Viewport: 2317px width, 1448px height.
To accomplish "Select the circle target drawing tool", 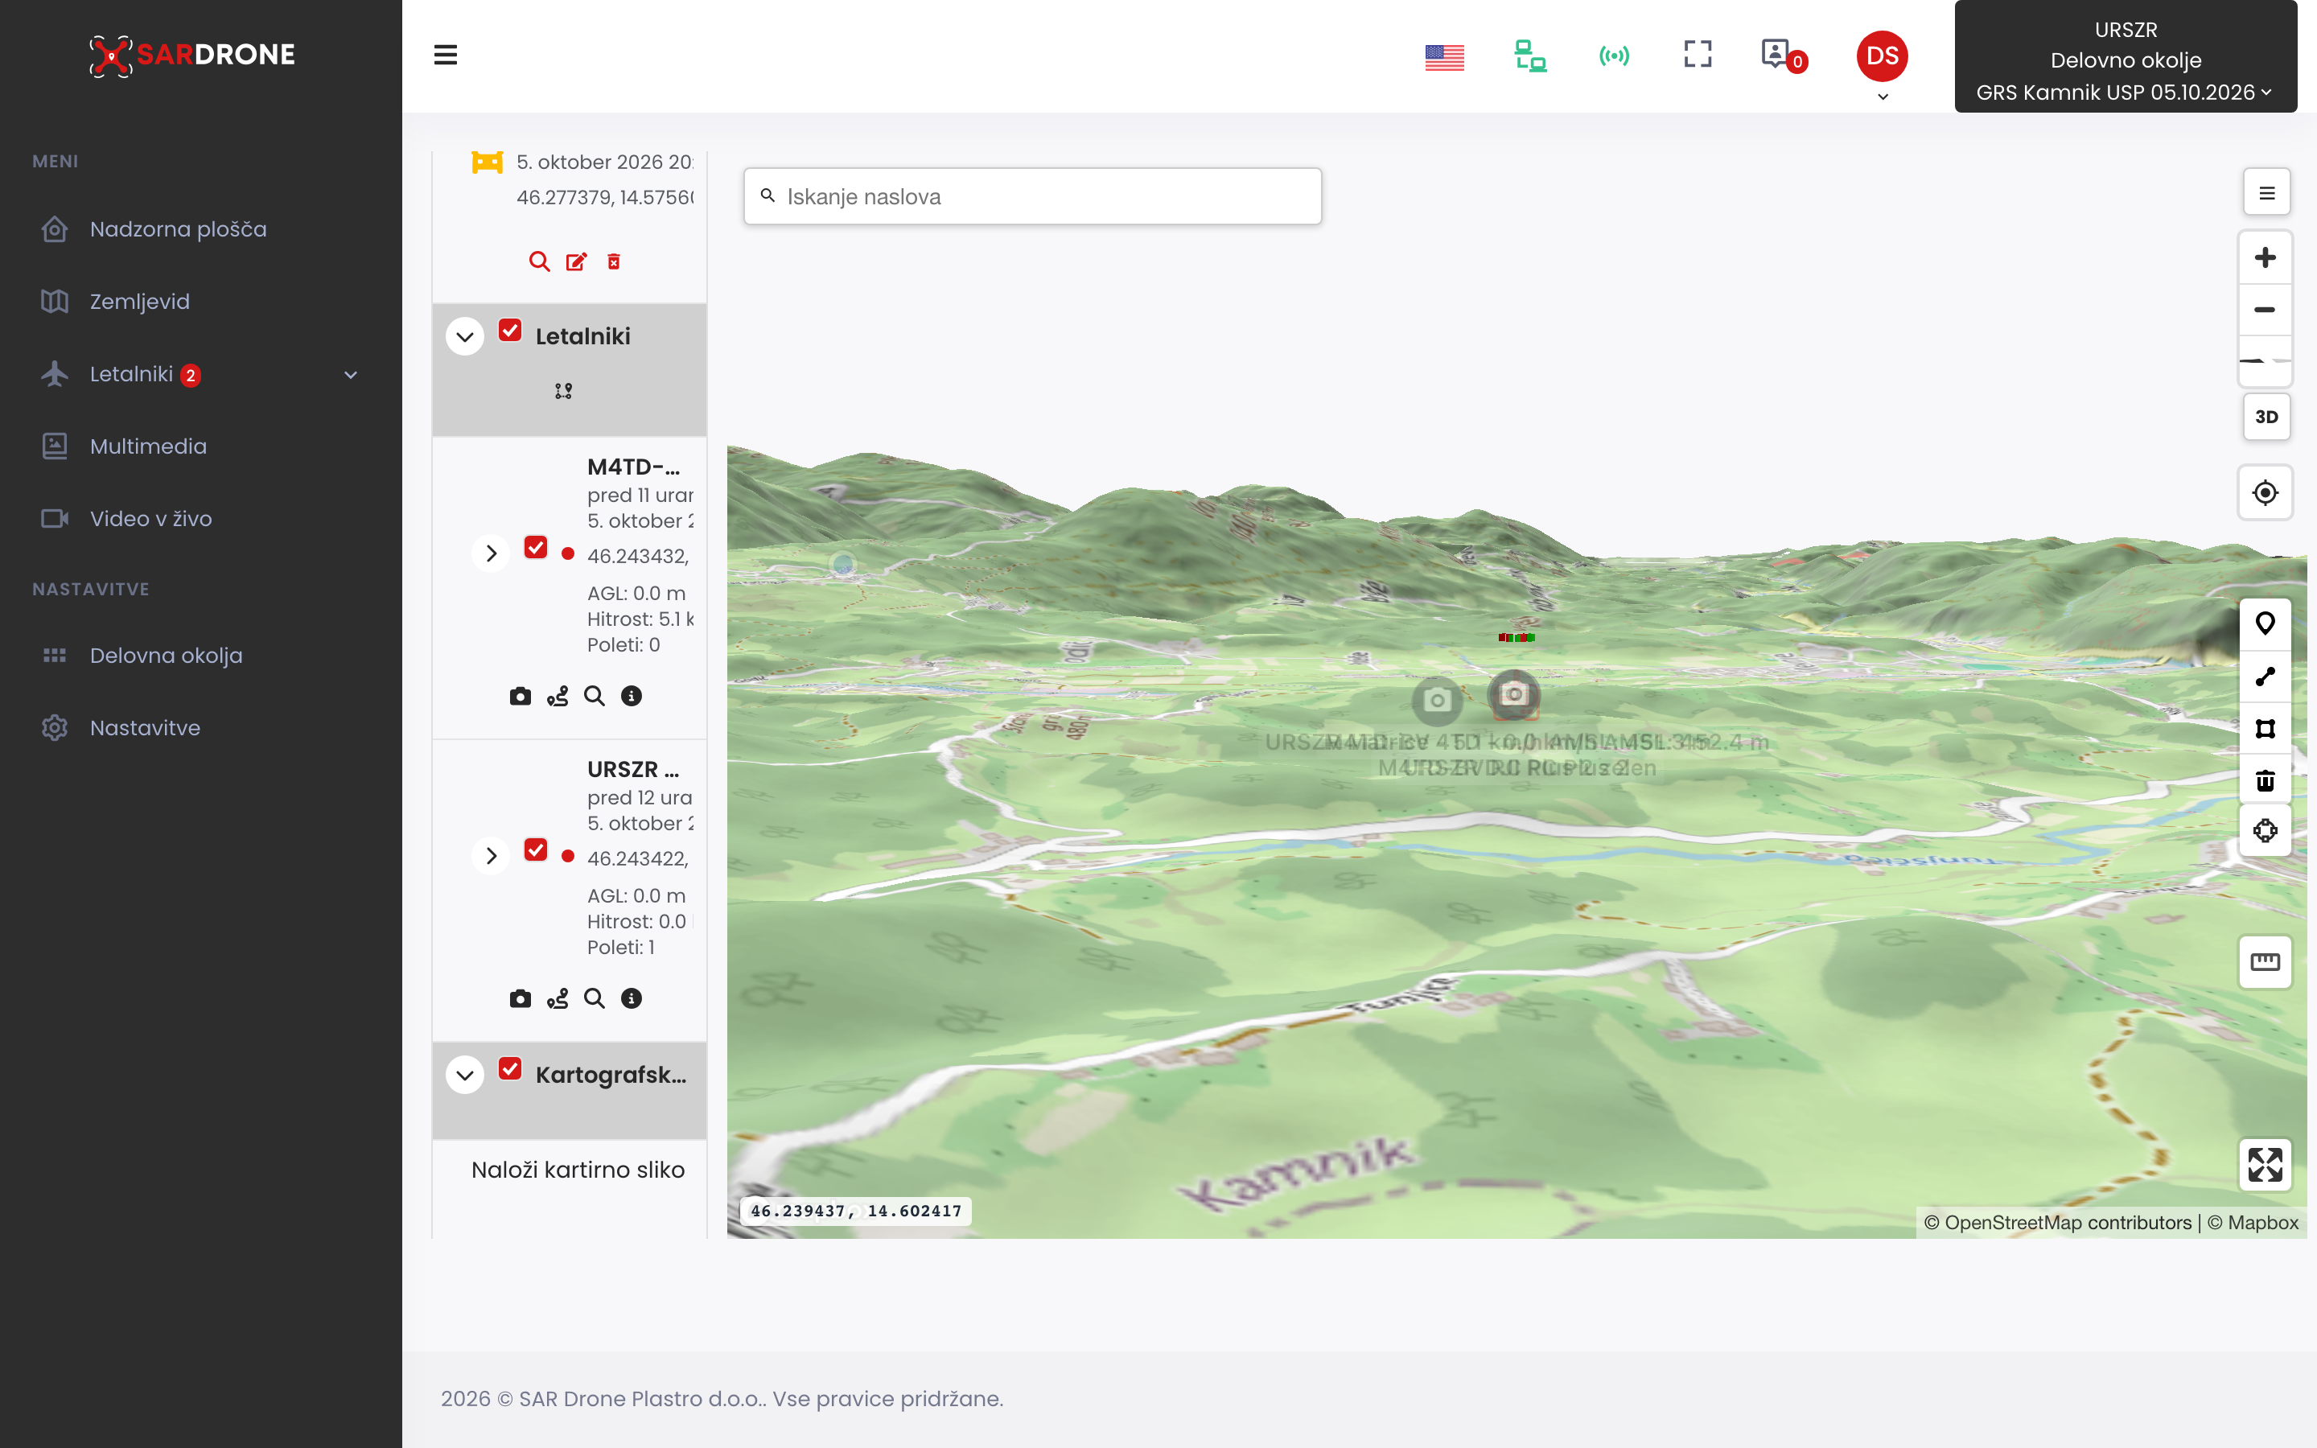I will click(2265, 830).
